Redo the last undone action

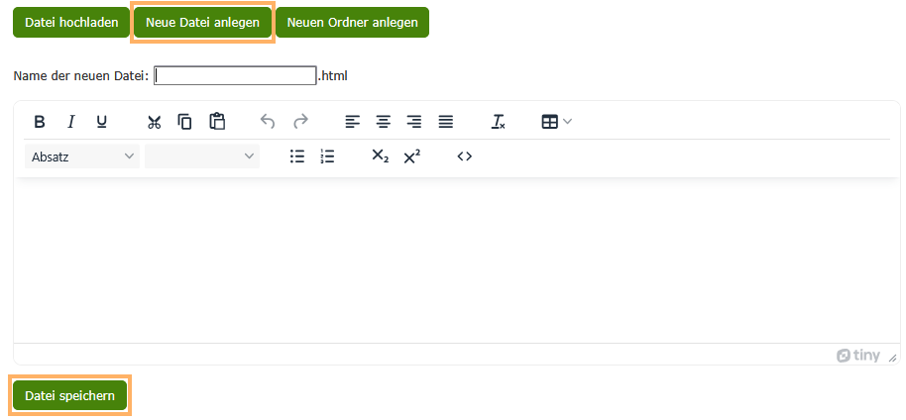click(300, 122)
